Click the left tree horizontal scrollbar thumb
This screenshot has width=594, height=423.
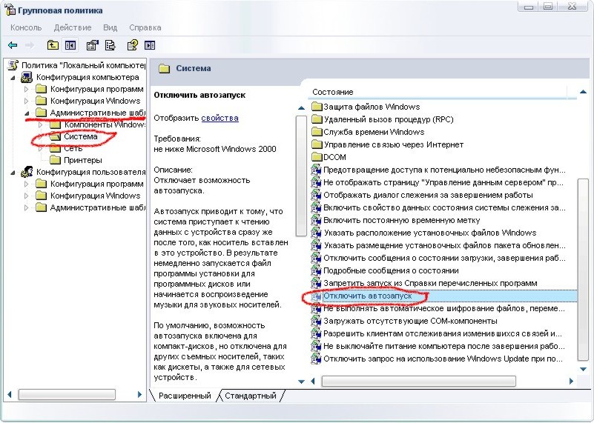[67, 395]
